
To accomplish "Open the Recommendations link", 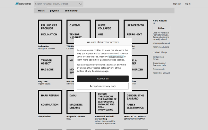I will click(161, 47).
